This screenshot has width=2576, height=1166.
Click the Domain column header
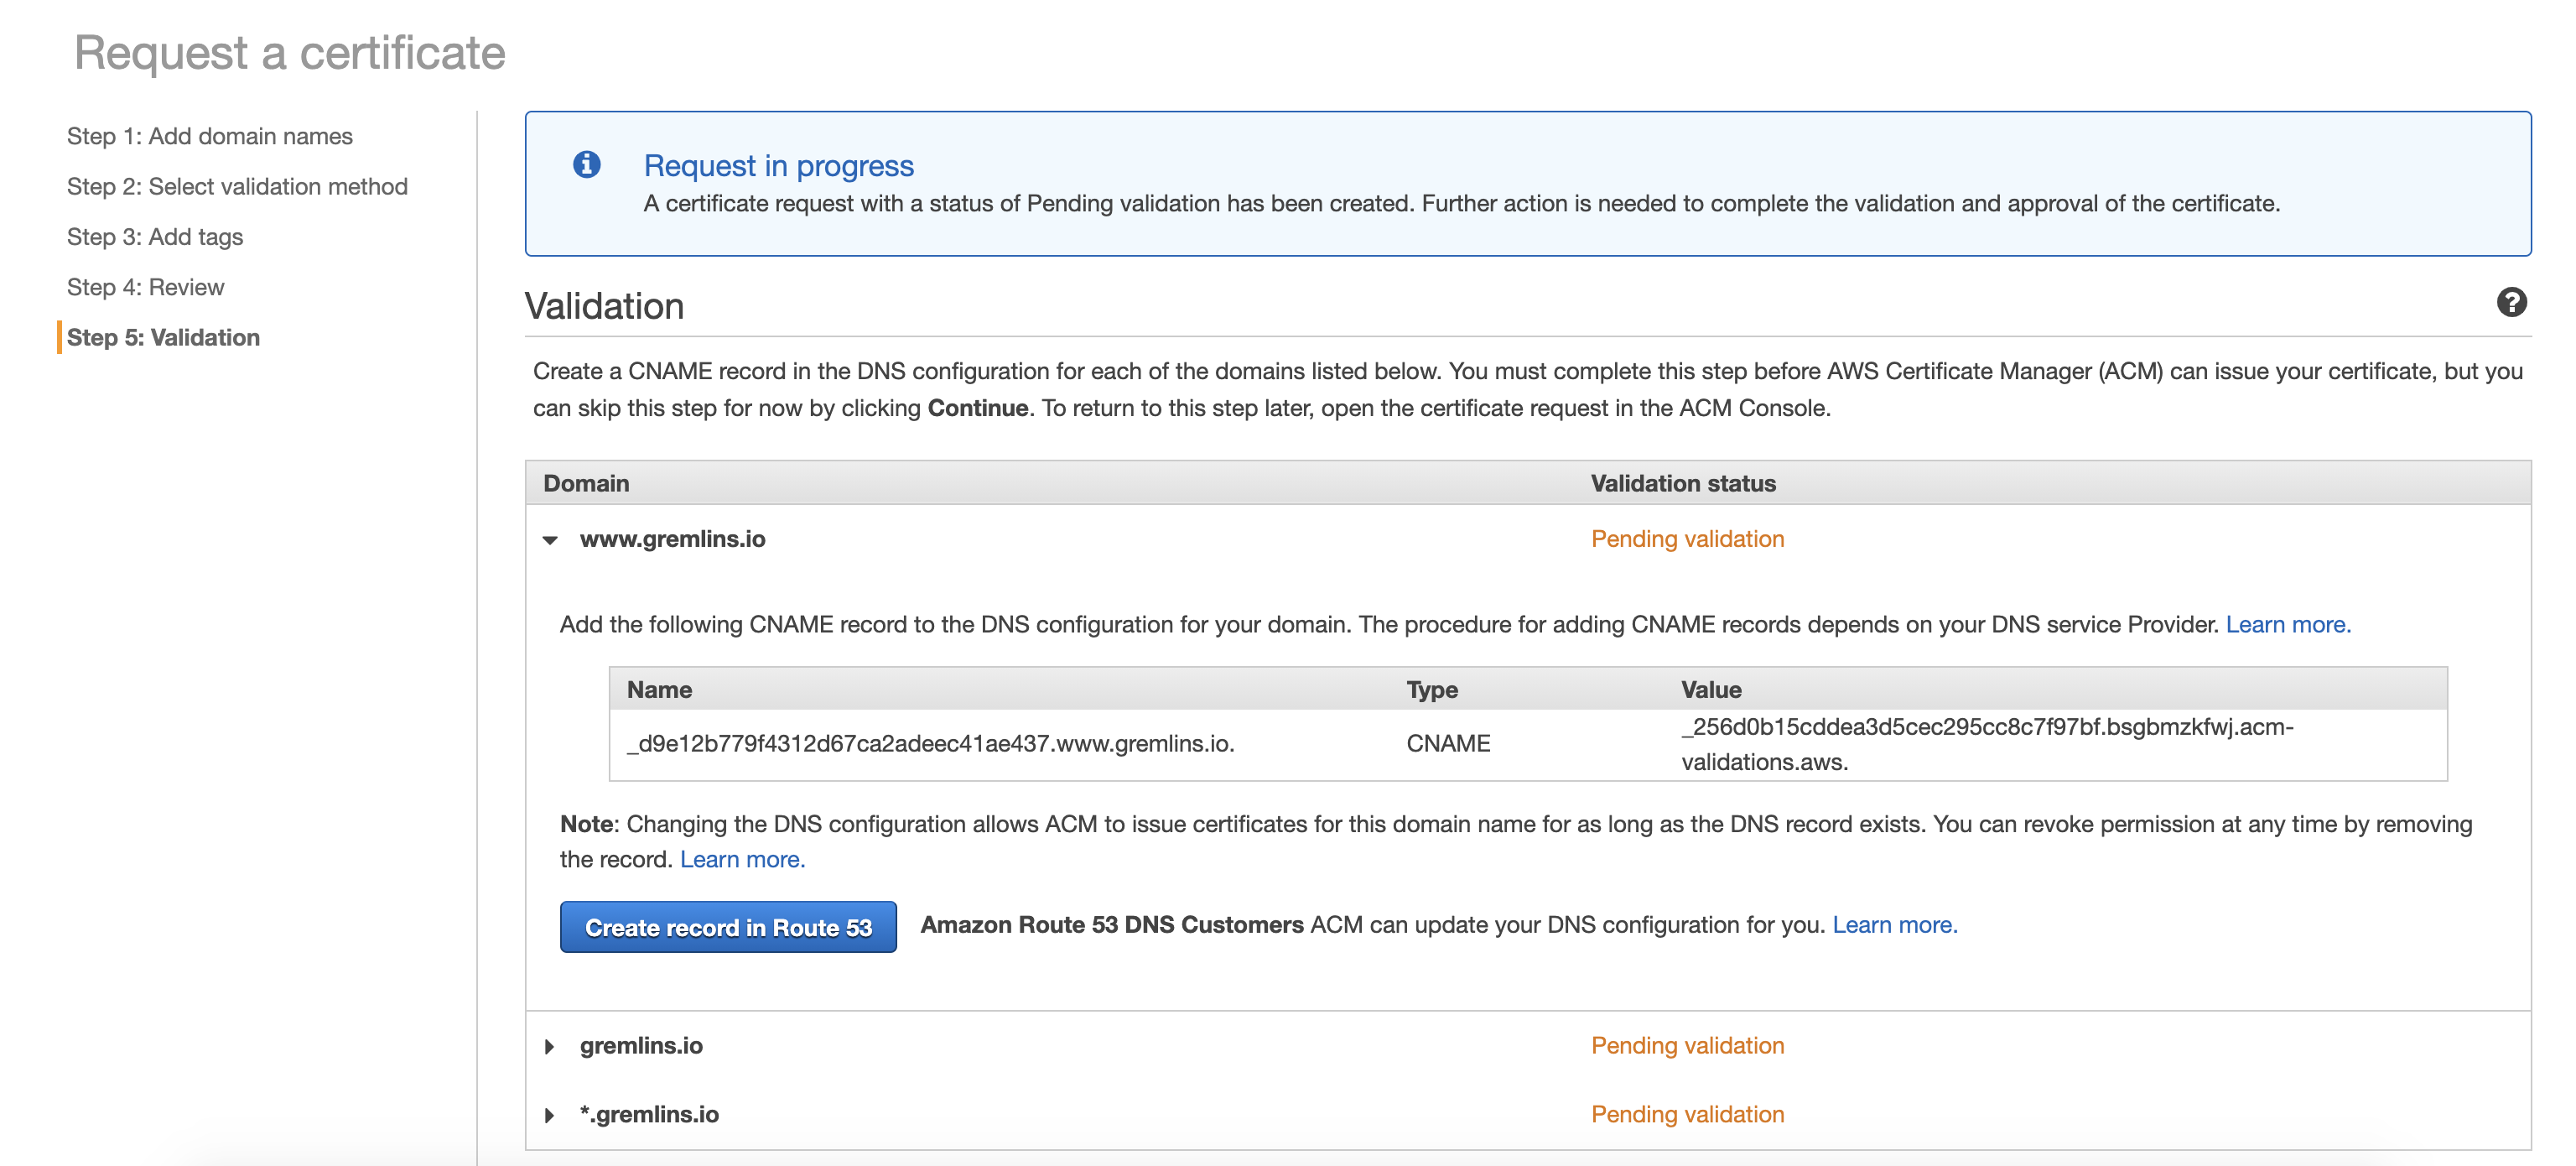[586, 484]
